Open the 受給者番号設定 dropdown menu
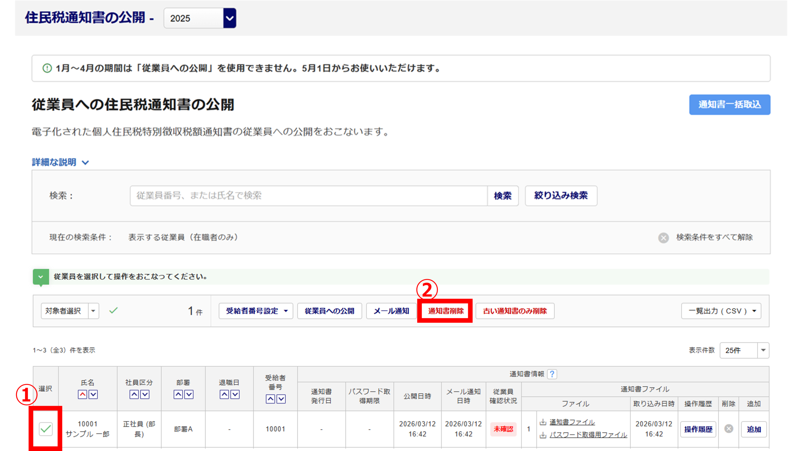This screenshot has width=788, height=451. pyautogui.click(x=256, y=311)
